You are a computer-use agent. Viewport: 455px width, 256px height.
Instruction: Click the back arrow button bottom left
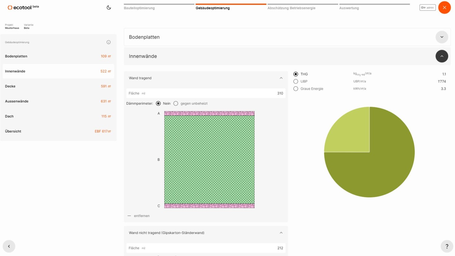click(x=9, y=247)
